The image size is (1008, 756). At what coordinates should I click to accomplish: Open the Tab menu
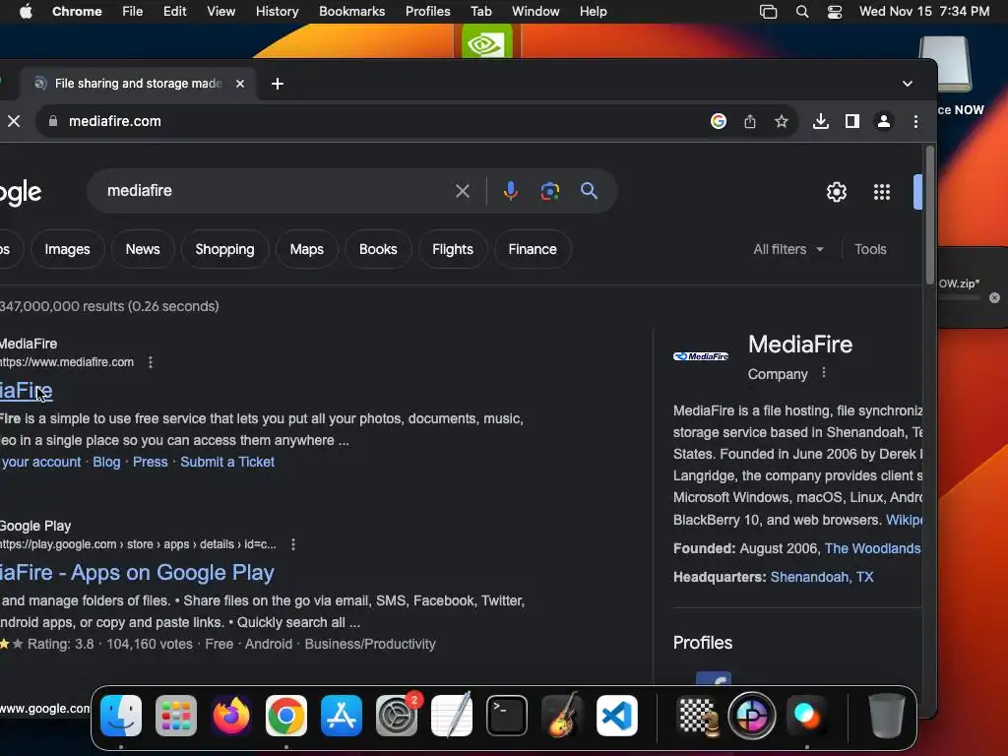(480, 12)
